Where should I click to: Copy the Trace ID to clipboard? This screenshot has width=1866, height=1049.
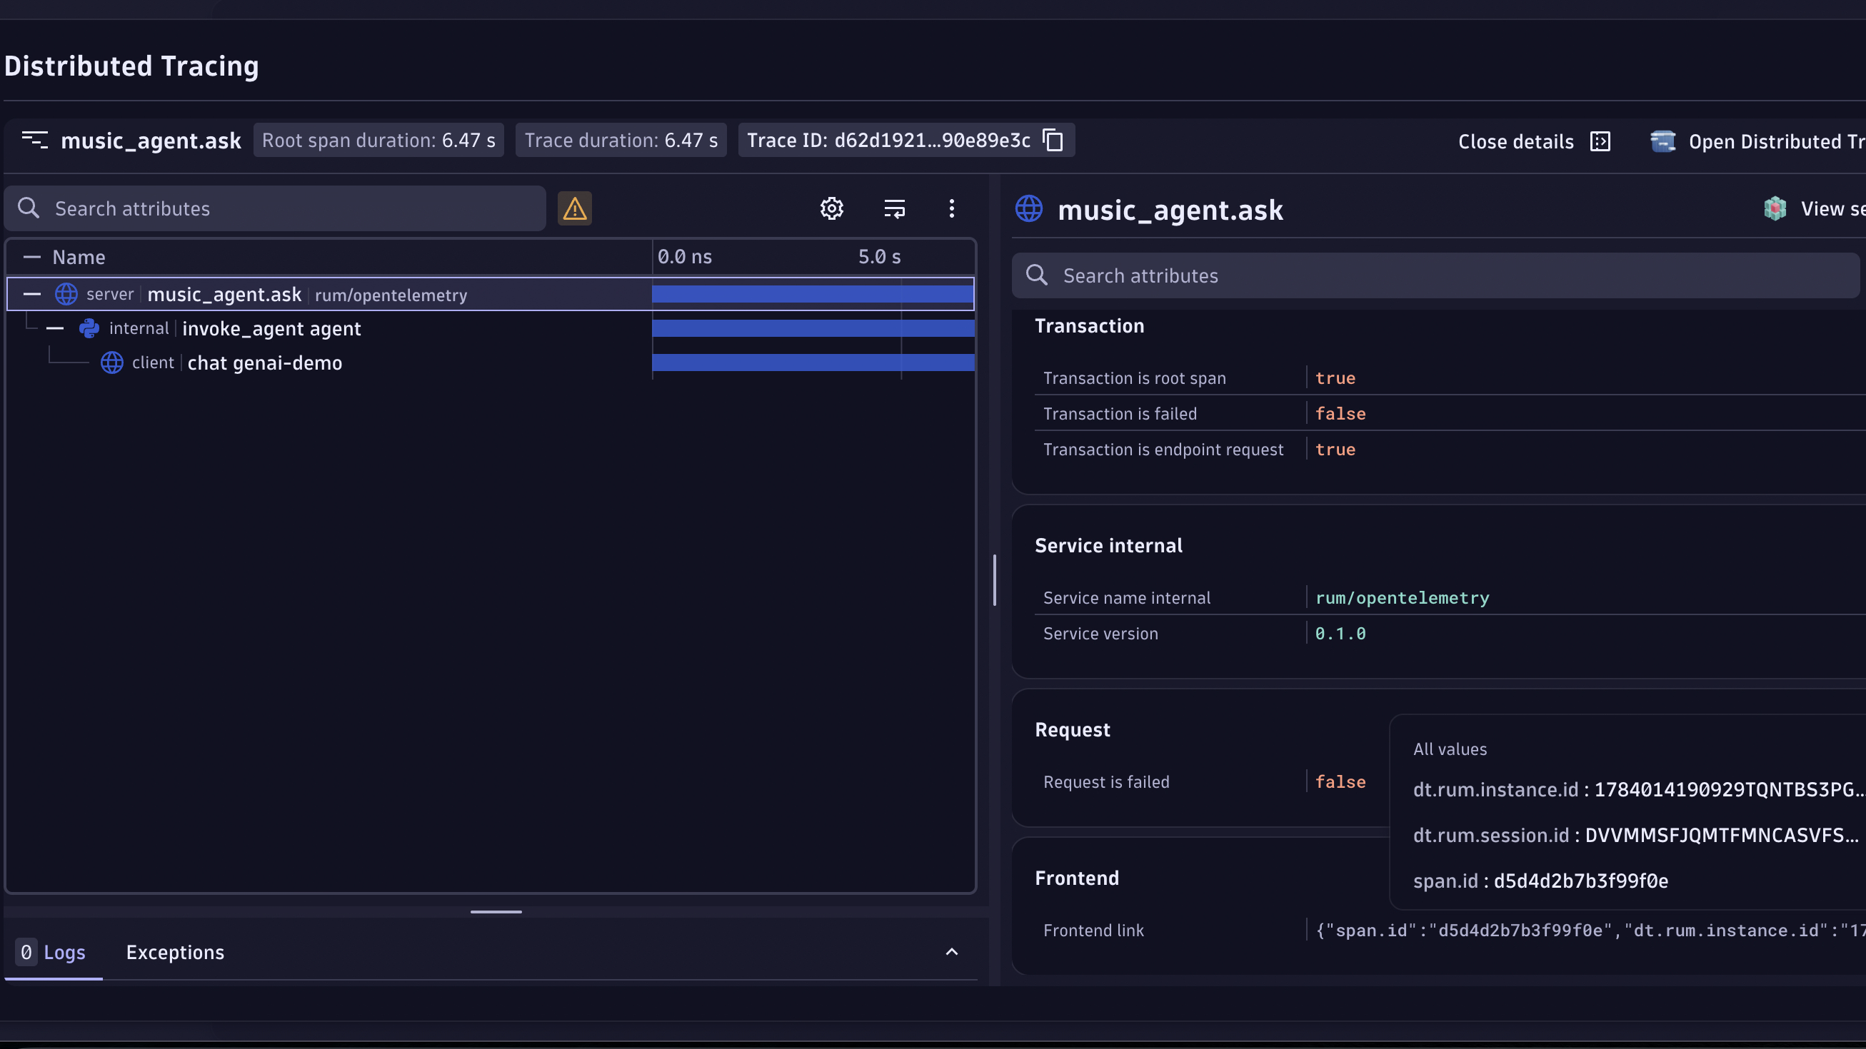click(1053, 140)
